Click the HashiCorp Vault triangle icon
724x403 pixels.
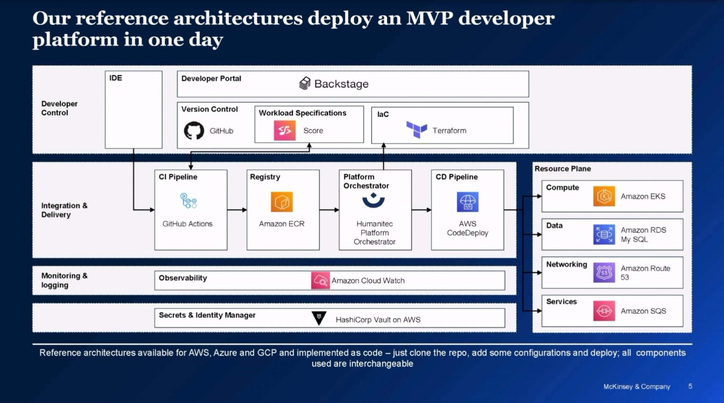tap(319, 318)
